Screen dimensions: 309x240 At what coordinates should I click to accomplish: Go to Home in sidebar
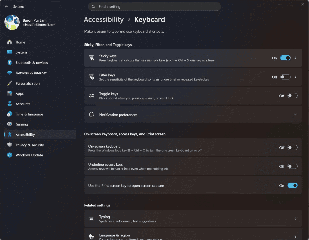[40, 42]
